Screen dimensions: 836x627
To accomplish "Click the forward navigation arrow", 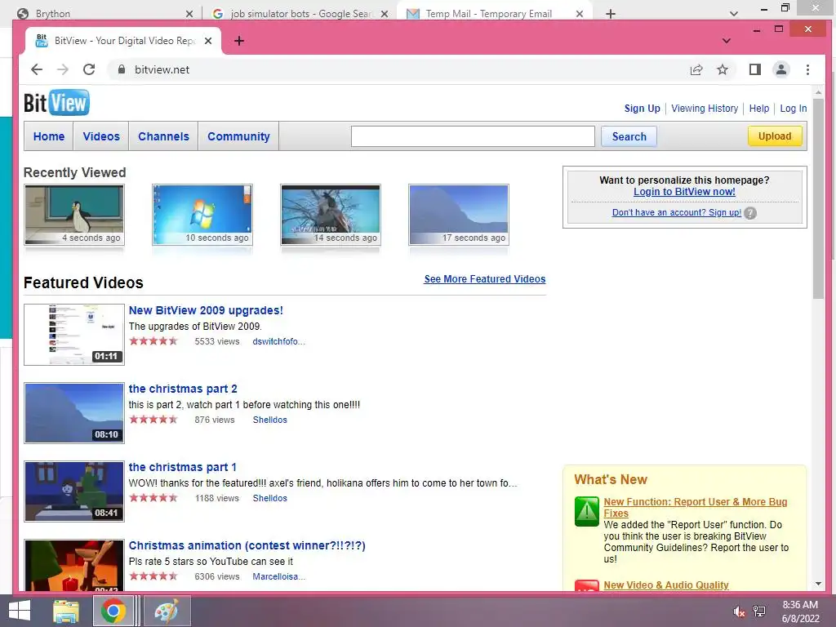I will pyautogui.click(x=63, y=69).
